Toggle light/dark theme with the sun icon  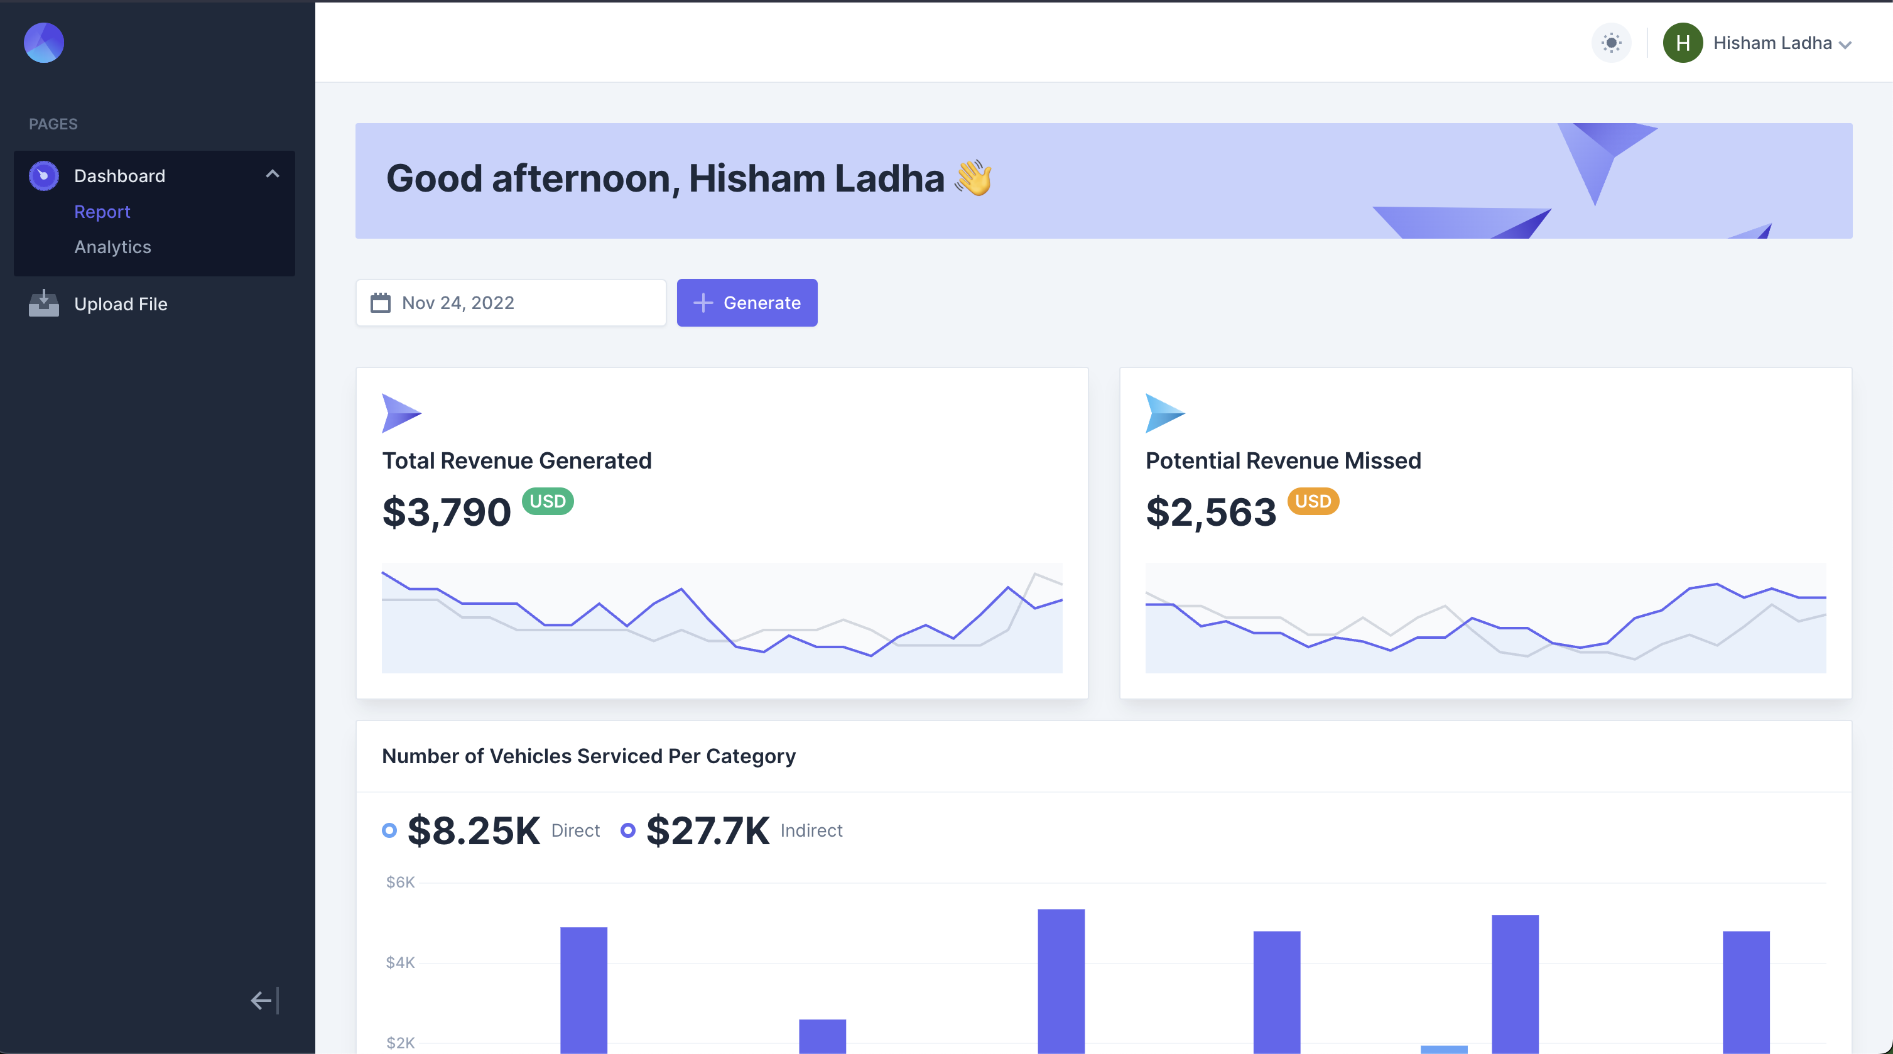(1611, 43)
